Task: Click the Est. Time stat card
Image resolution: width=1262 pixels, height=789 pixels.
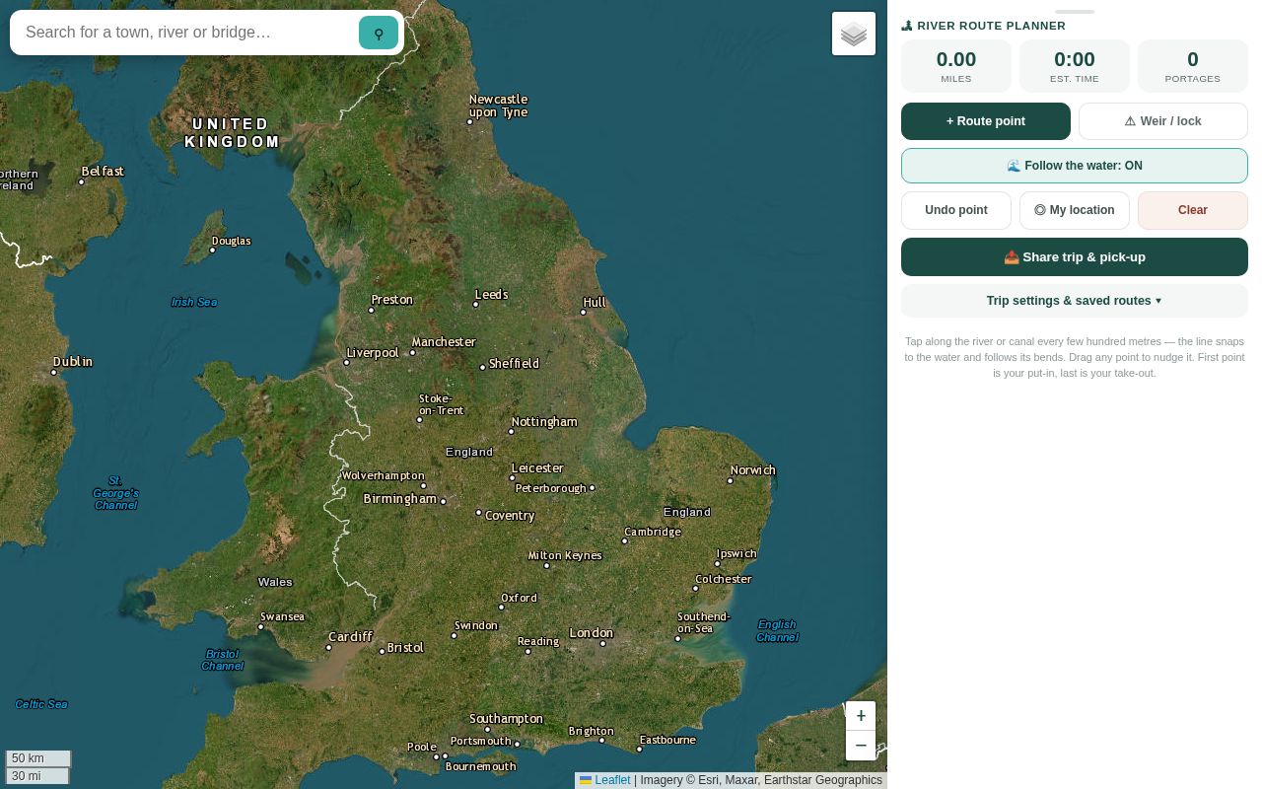Action: [x=1075, y=66]
